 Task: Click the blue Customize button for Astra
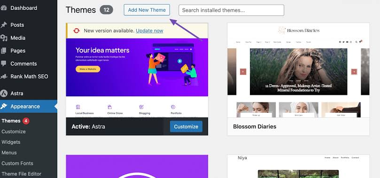186,126
